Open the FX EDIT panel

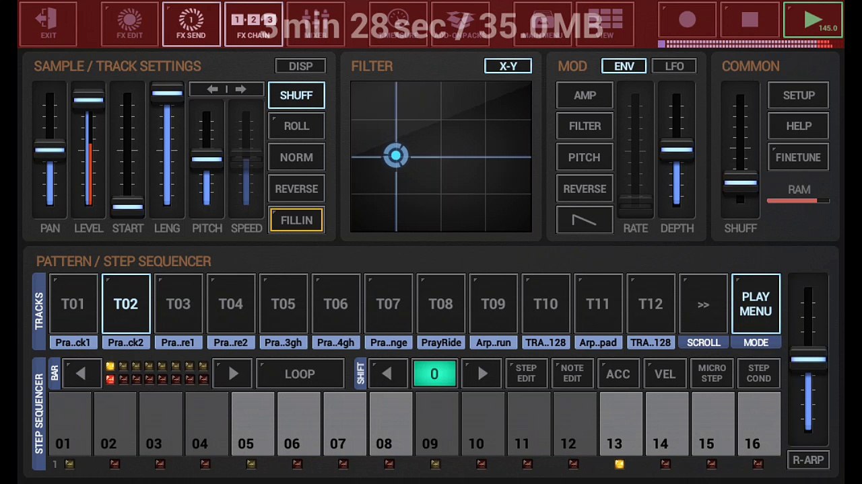(x=130, y=24)
